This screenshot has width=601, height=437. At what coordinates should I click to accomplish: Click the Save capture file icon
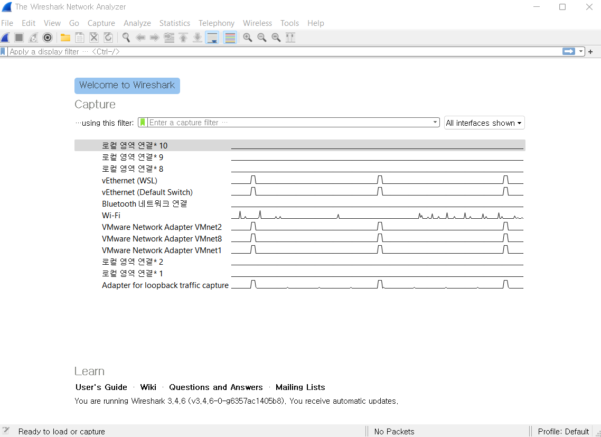click(x=80, y=38)
